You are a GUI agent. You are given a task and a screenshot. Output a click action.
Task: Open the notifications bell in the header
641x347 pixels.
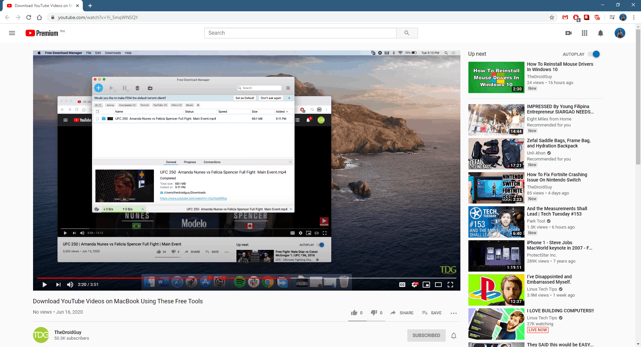click(x=601, y=33)
